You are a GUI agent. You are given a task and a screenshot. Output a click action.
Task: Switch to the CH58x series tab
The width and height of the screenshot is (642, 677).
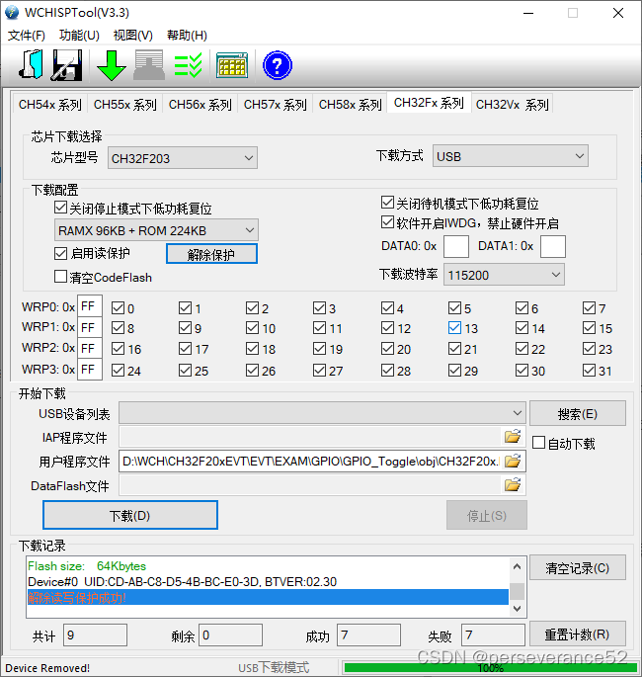[350, 105]
